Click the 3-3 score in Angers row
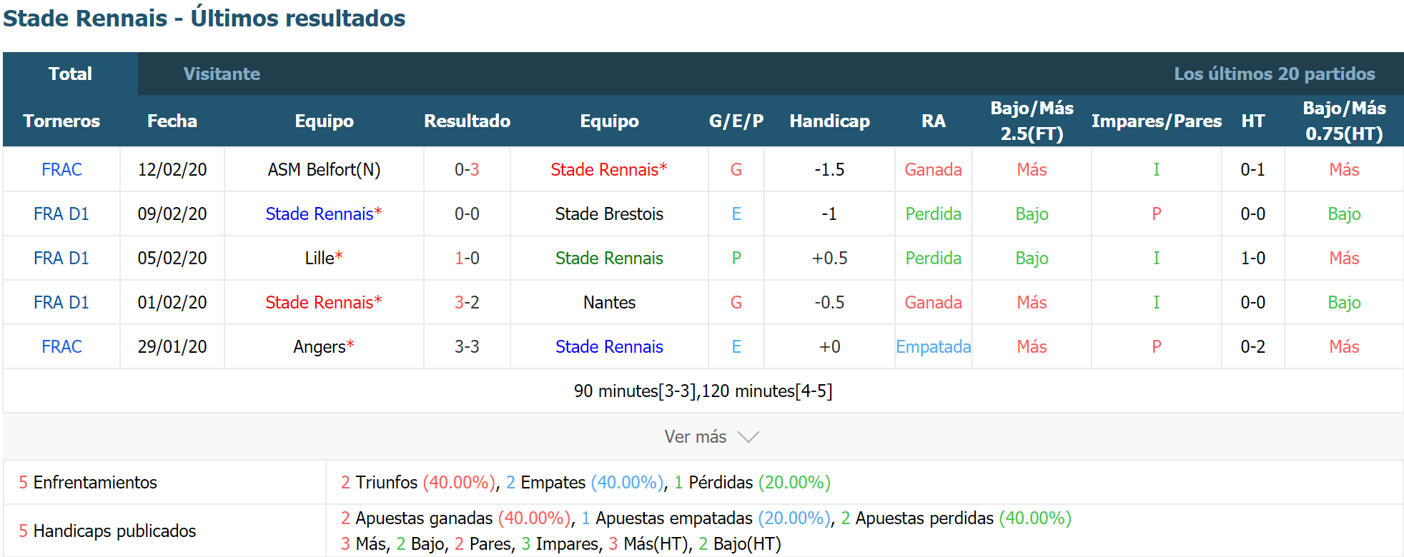1404x557 pixels. pyautogui.click(x=467, y=346)
